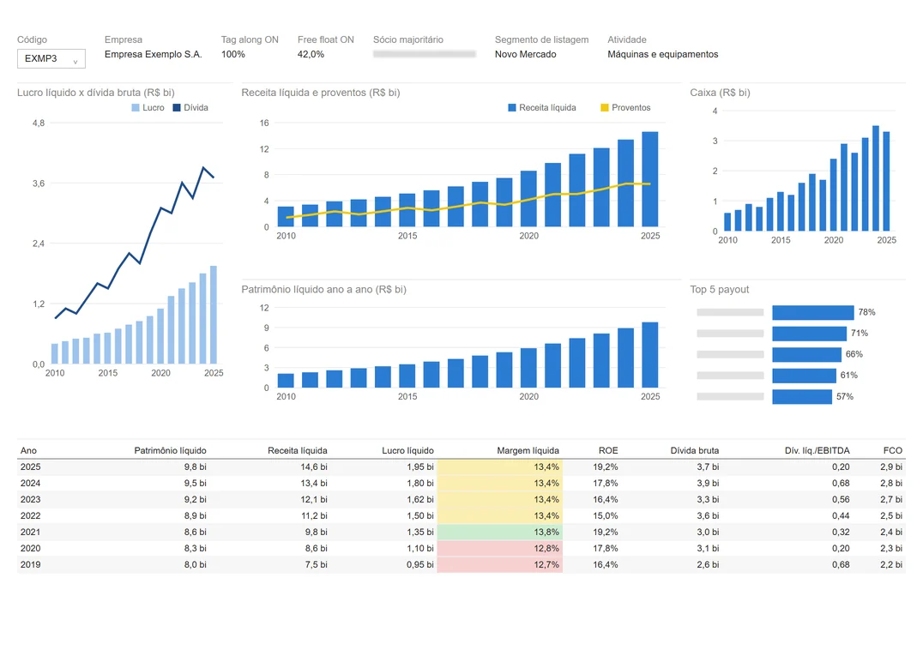Click Receita líquida e proventos chart title
The image size is (923, 662).
tap(321, 93)
